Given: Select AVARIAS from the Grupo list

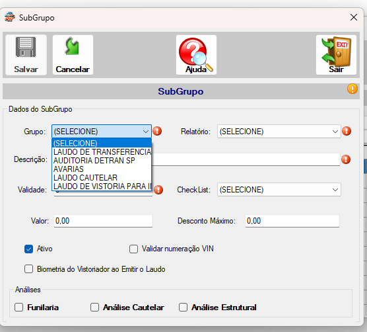Looking at the screenshot, I should [102, 169].
